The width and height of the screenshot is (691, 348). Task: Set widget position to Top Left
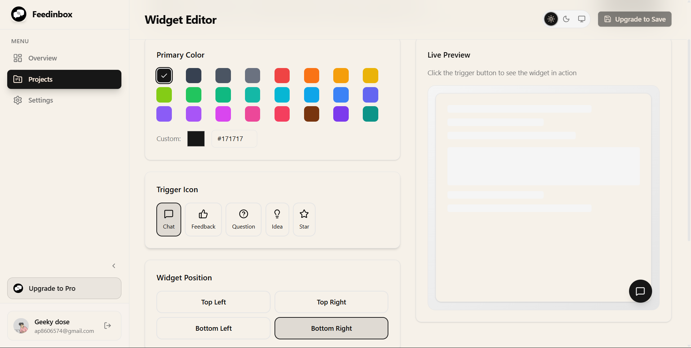[x=213, y=302]
